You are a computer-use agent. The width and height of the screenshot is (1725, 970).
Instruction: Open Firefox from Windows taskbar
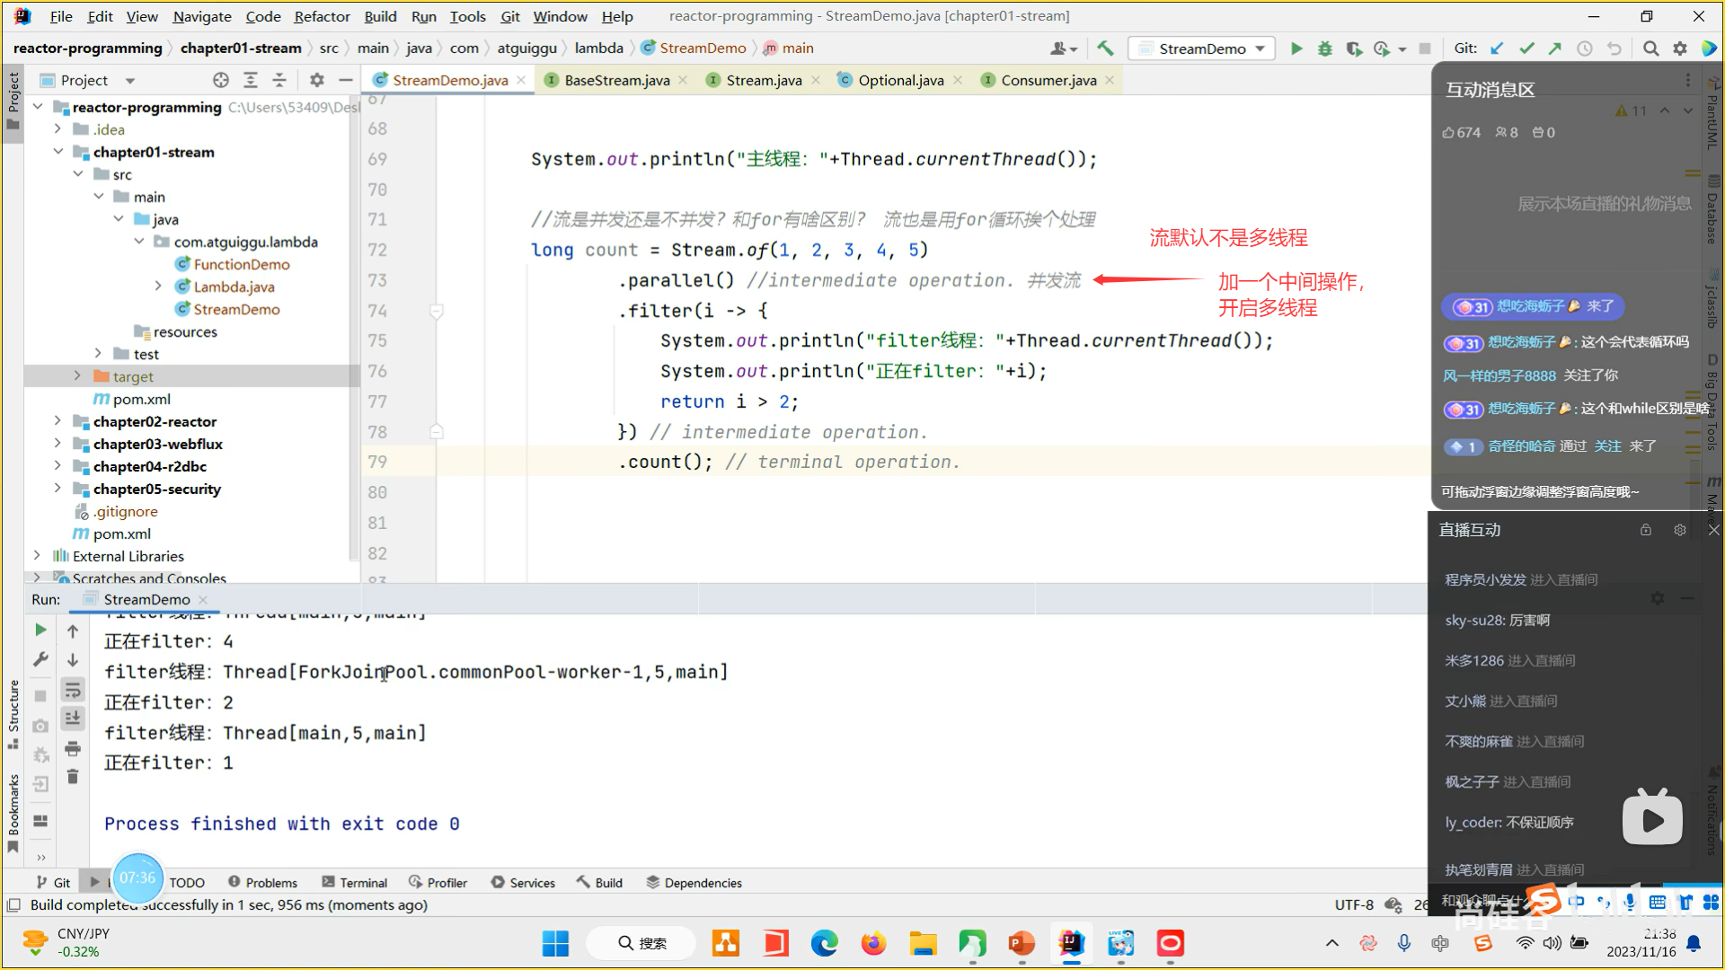(x=872, y=943)
